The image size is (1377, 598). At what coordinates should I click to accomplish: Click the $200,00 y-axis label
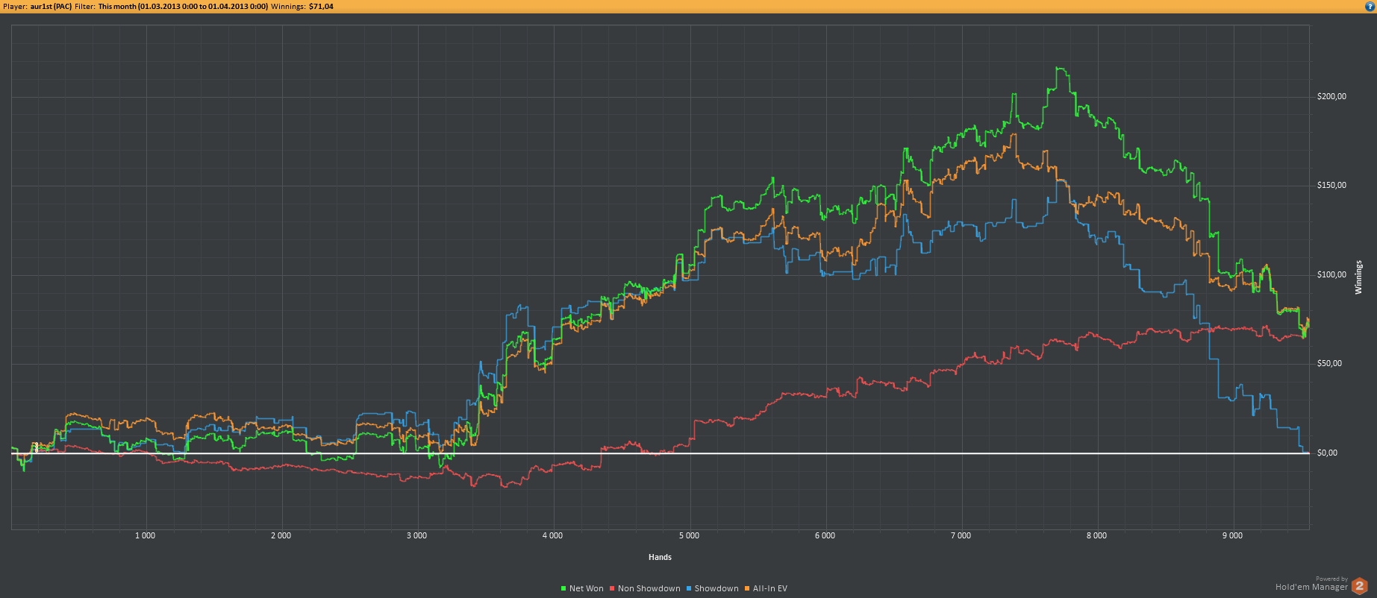tap(1331, 97)
